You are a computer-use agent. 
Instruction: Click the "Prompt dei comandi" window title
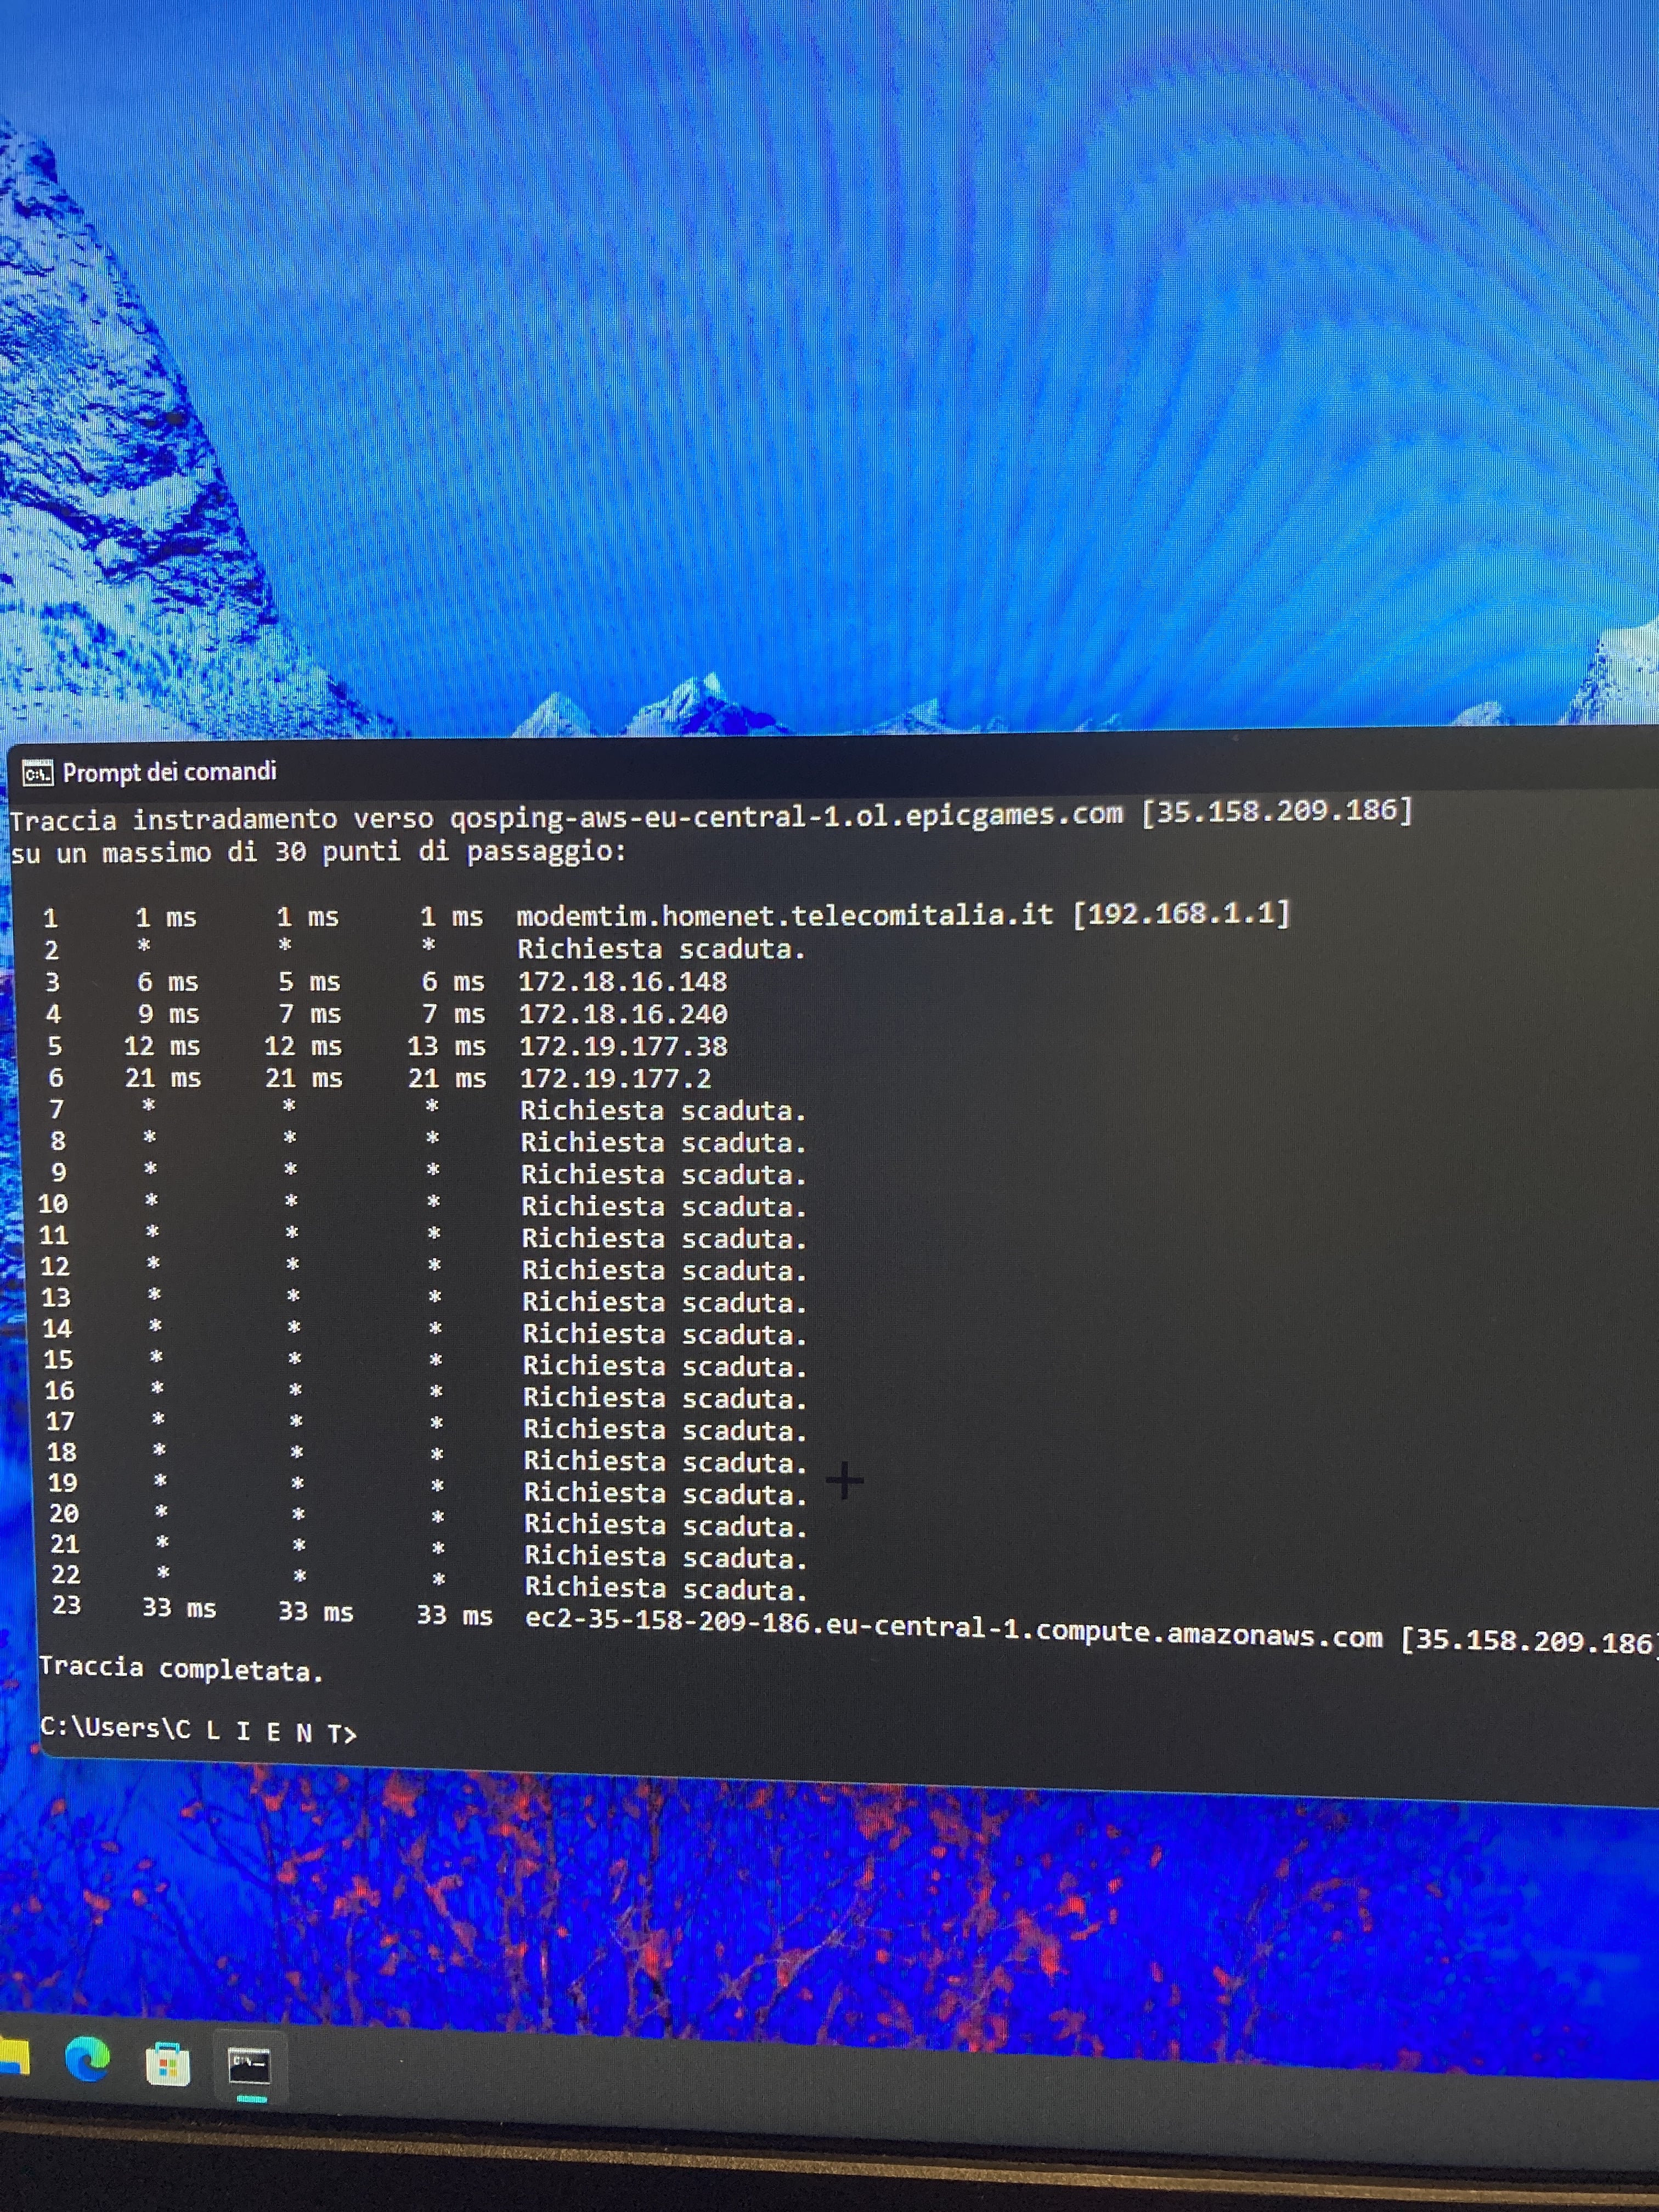coord(169,771)
